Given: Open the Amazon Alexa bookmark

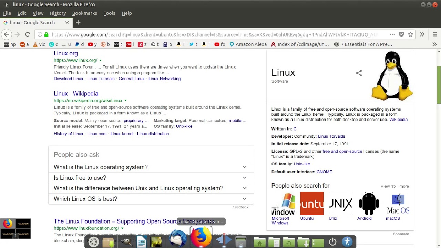Looking at the screenshot, I should click(x=248, y=44).
